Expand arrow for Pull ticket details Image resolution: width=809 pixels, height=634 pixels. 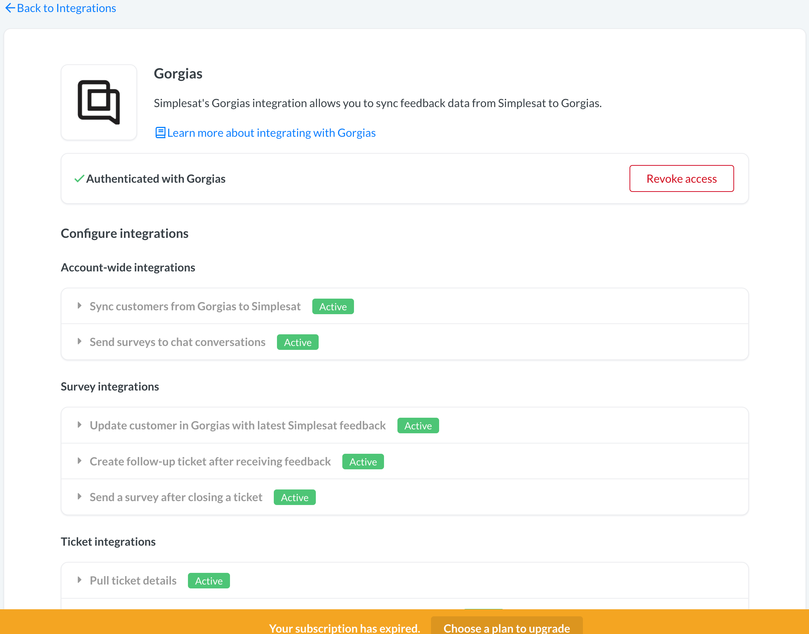[x=79, y=580]
